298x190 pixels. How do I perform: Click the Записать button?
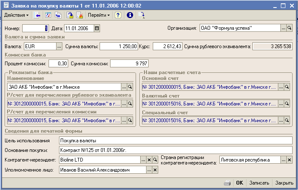click(259, 183)
